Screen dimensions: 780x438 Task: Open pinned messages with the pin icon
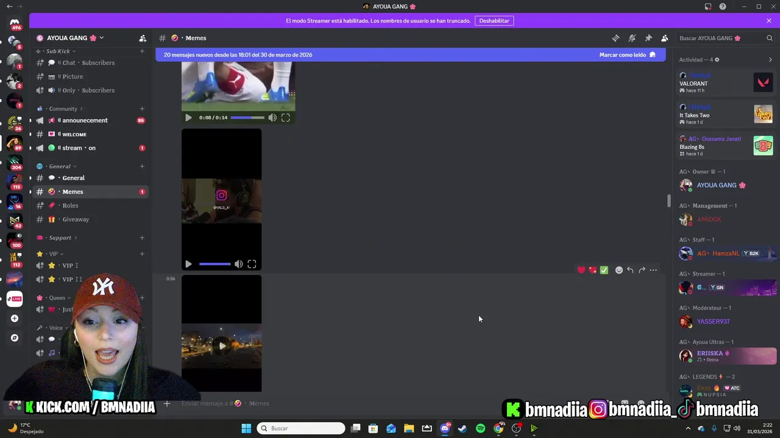[x=648, y=38]
